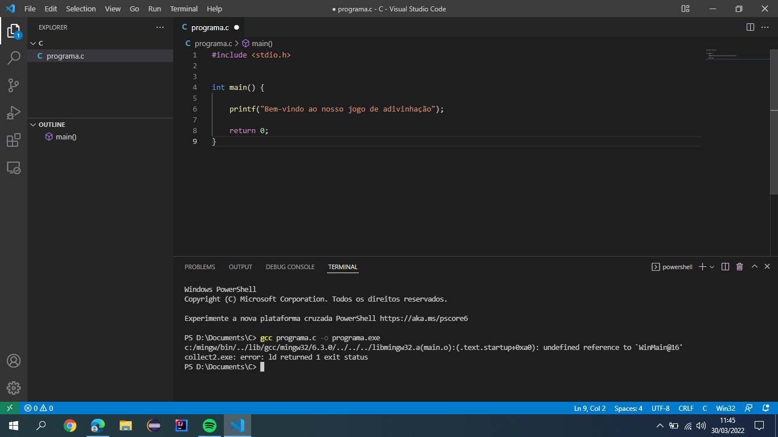The image size is (778, 437).
Task: Customize layout icon in title bar
Action: 685,9
